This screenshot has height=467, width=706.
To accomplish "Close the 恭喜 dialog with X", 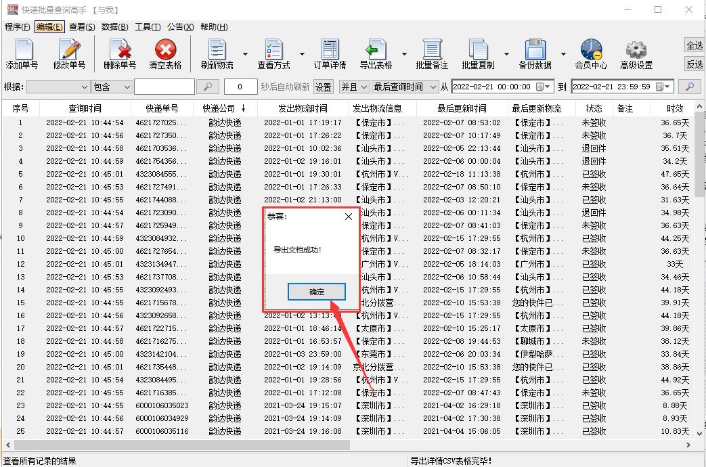I will coord(349,217).
